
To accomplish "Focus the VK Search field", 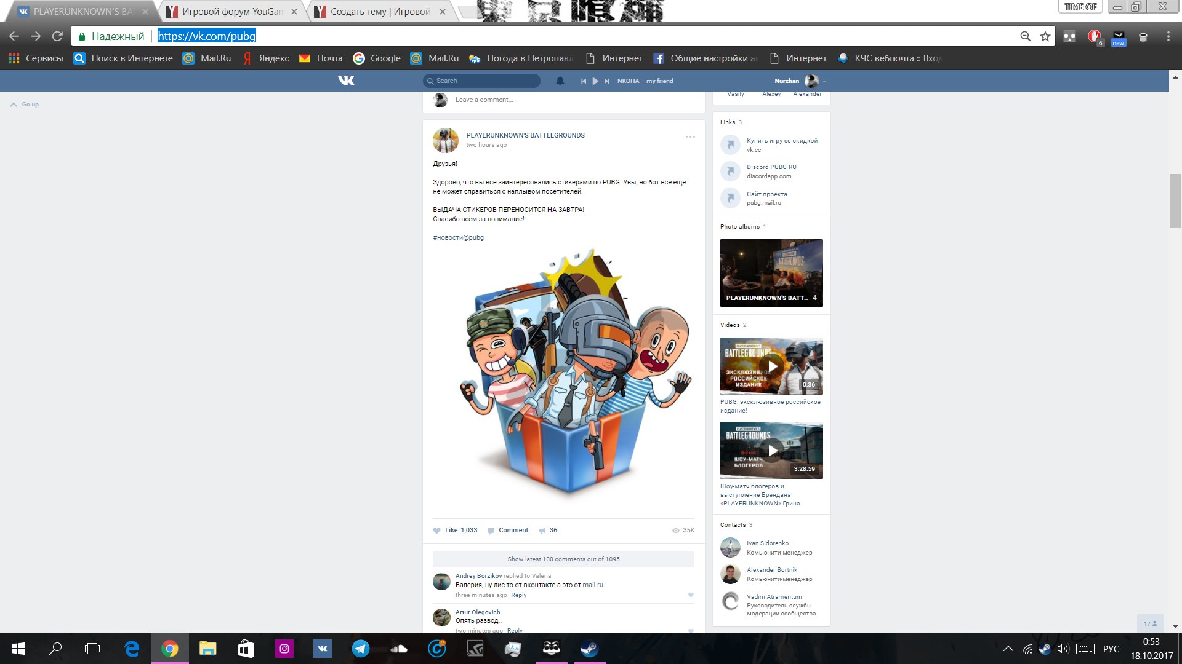I will pyautogui.click(x=481, y=81).
